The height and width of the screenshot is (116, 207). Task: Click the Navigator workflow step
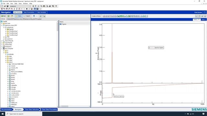tap(18, 110)
